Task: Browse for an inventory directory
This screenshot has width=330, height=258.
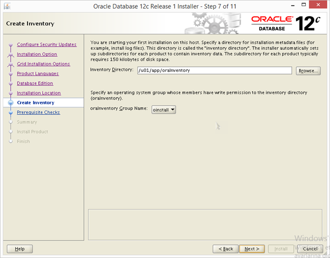Action: (x=308, y=71)
